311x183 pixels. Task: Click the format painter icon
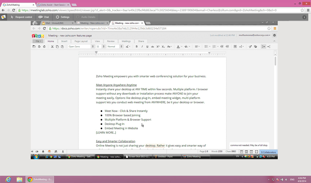(250, 47)
